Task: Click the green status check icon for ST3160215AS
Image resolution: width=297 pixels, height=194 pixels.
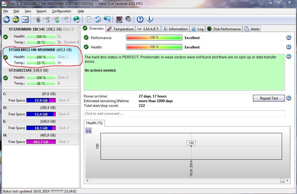Action: click(x=6, y=78)
